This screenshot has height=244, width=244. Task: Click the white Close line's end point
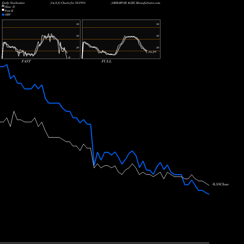pyautogui.click(x=209, y=185)
